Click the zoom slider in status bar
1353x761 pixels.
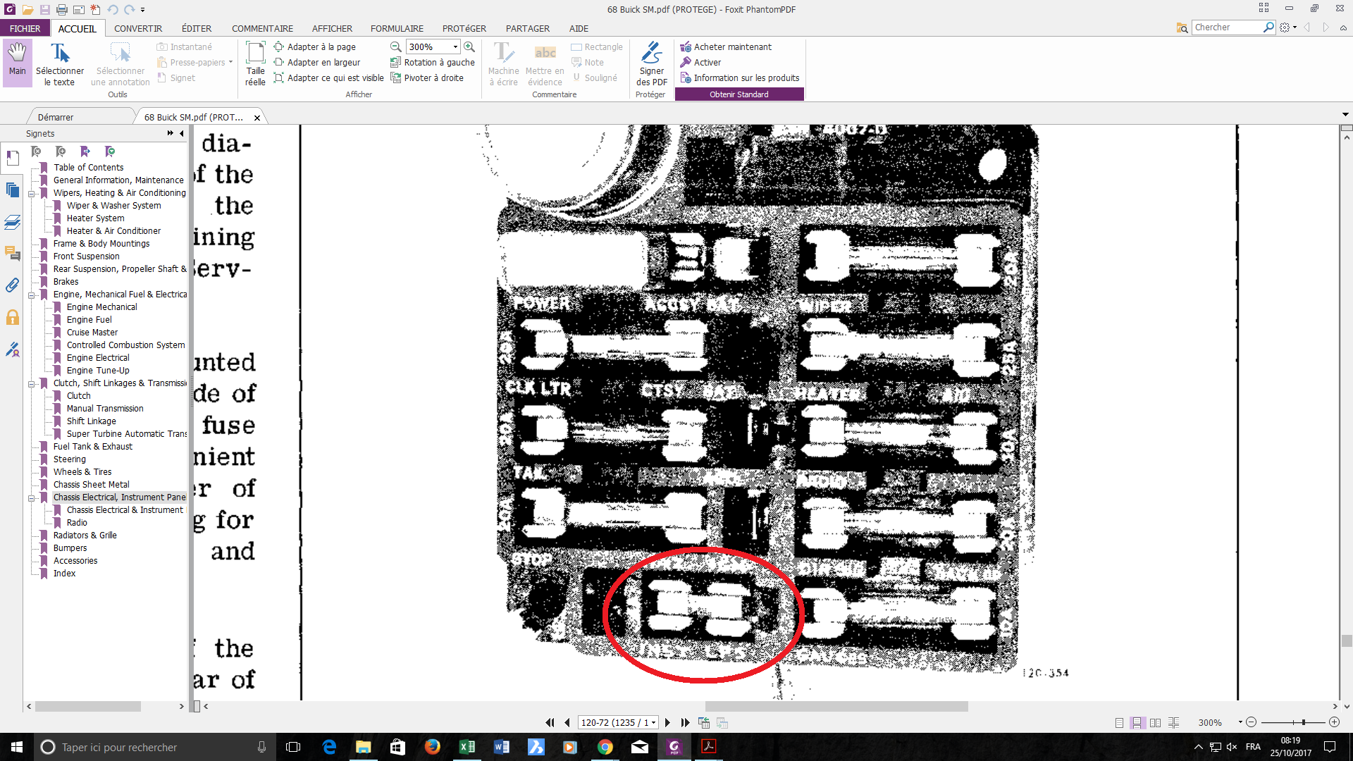click(x=1294, y=722)
